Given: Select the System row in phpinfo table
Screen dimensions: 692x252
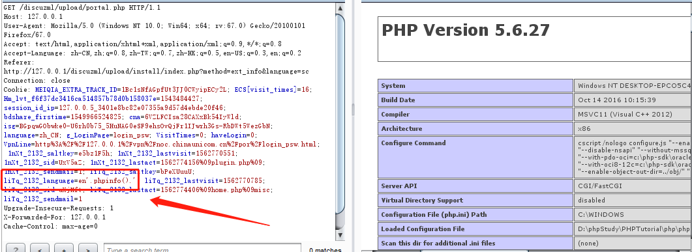Looking at the screenshot, I should [535, 85].
